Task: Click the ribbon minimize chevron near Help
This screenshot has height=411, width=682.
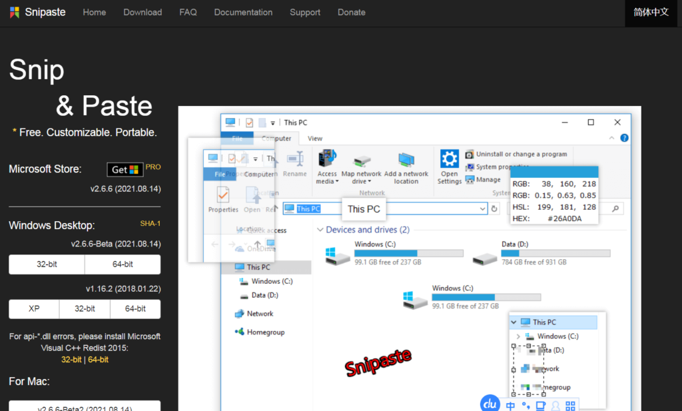Action: (x=611, y=138)
